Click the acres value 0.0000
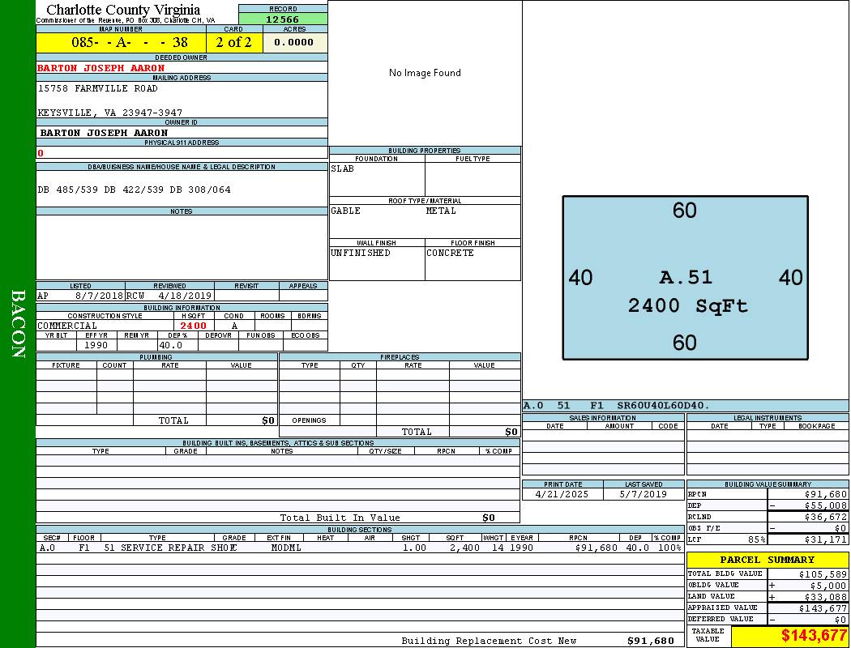This screenshot has width=851, height=648. [x=294, y=42]
